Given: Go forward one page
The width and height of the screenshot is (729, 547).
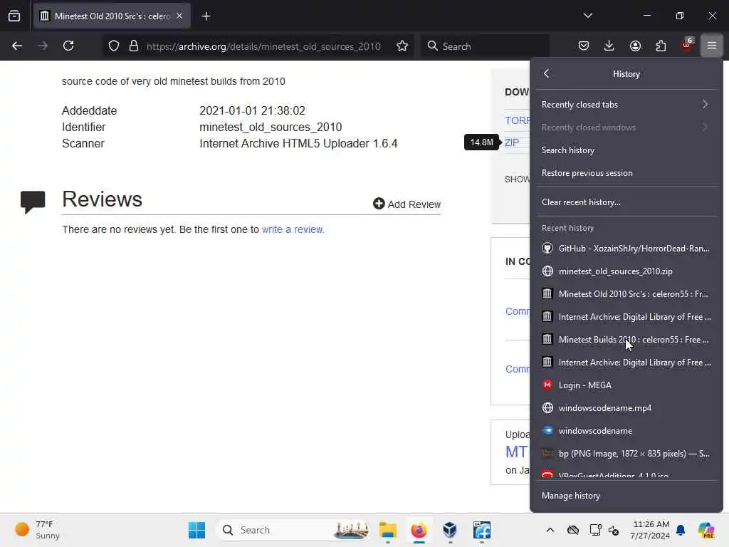Looking at the screenshot, I should pos(43,46).
